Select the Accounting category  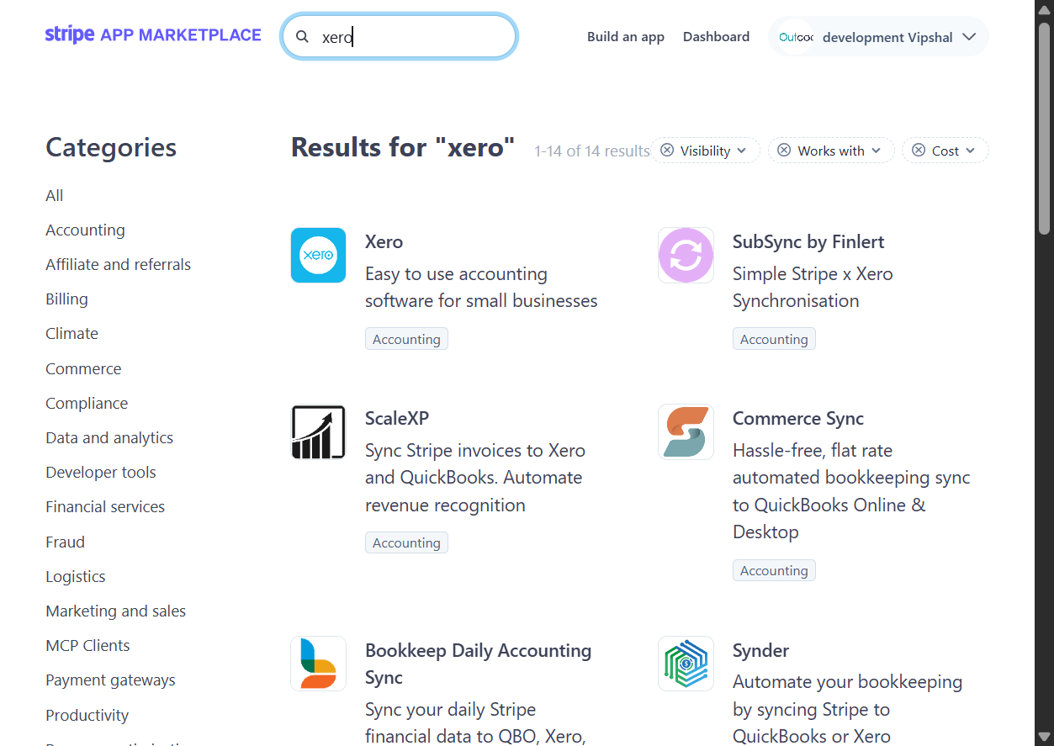point(85,230)
